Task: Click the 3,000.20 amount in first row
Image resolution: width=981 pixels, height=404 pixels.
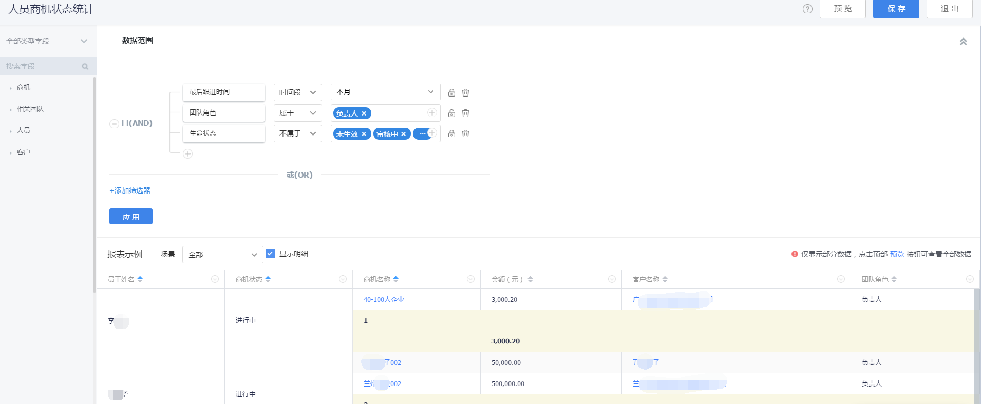Action: pos(504,299)
